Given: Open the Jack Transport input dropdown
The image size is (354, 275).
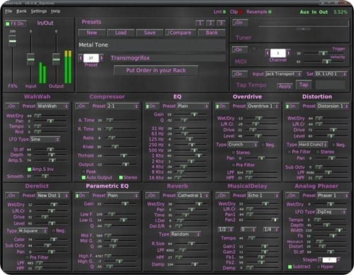Looking at the screenshot, I should 283,74.
